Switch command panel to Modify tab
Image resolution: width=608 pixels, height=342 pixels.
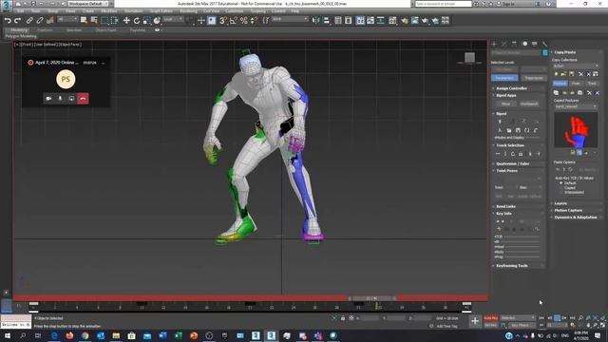[504, 44]
